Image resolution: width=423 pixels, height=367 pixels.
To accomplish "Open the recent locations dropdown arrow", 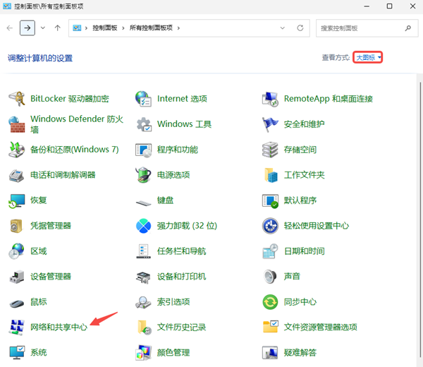I will [43, 28].
